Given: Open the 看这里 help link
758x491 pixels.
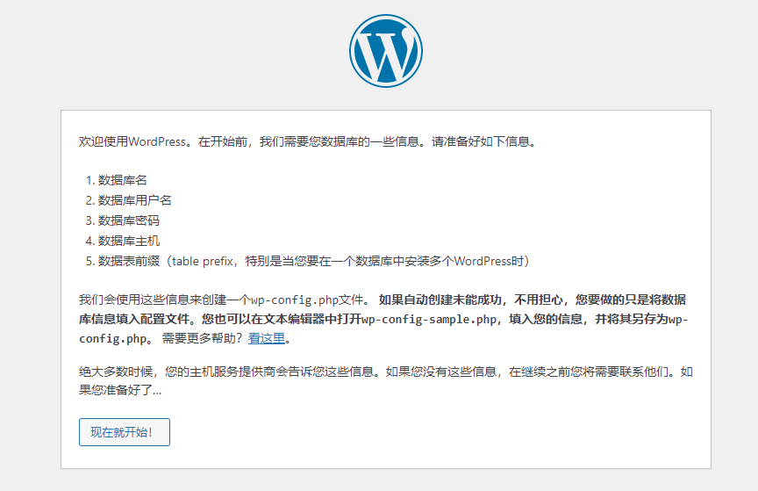Looking at the screenshot, I should 267,338.
